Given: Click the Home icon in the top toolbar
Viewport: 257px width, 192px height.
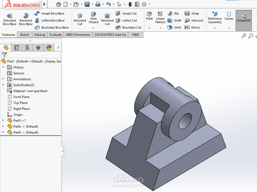Looking at the screenshot, I should click(x=59, y=4).
